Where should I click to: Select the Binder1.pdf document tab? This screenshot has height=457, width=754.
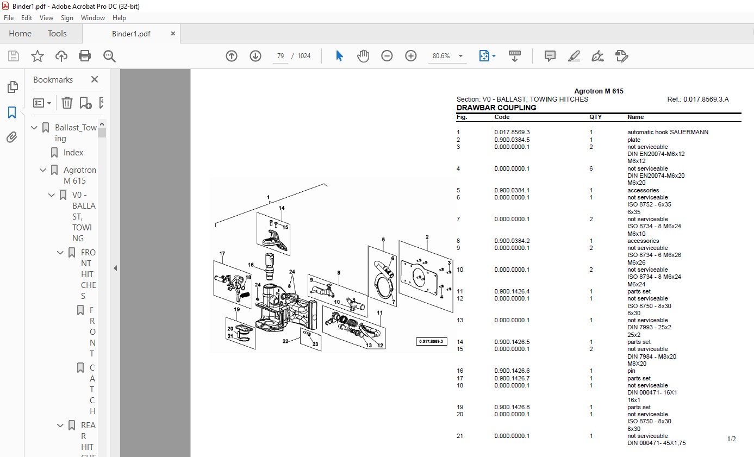(x=131, y=34)
